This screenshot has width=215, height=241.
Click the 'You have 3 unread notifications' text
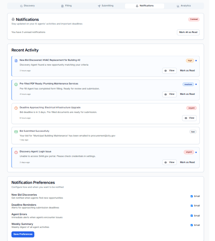(x=28, y=32)
